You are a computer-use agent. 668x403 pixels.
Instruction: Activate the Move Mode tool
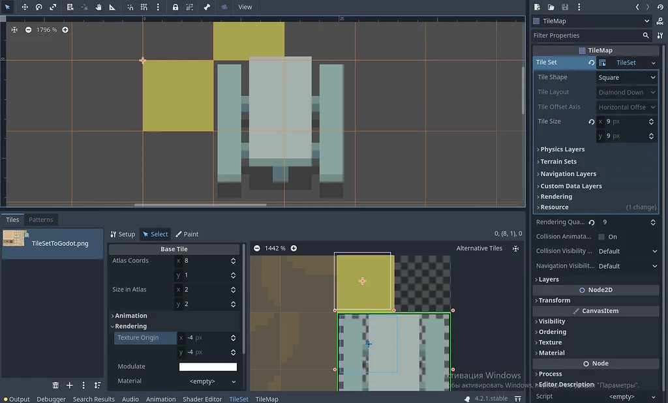click(25, 7)
